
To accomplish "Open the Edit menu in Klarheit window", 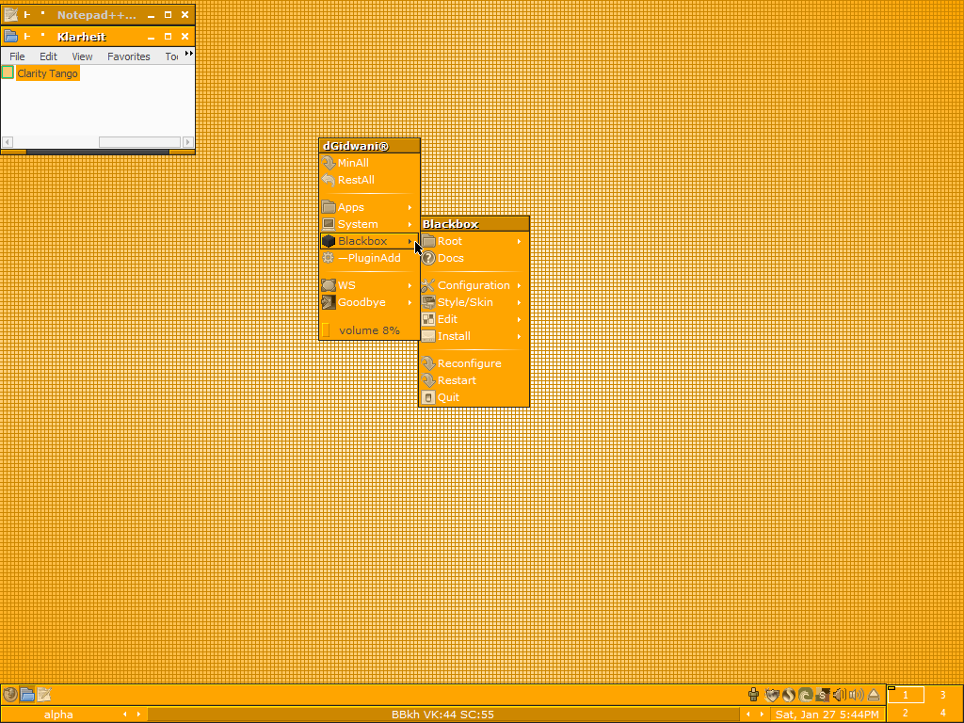I will (49, 56).
